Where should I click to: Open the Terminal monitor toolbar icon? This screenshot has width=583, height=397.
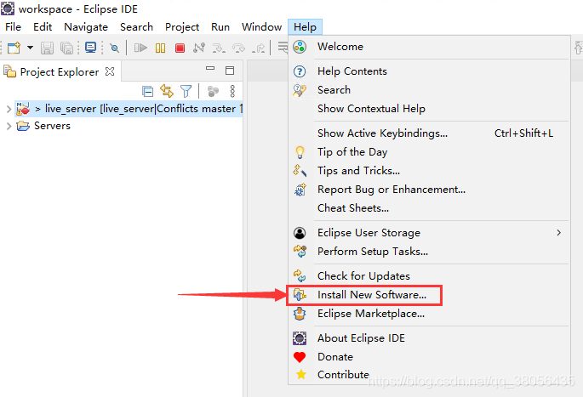[x=90, y=48]
